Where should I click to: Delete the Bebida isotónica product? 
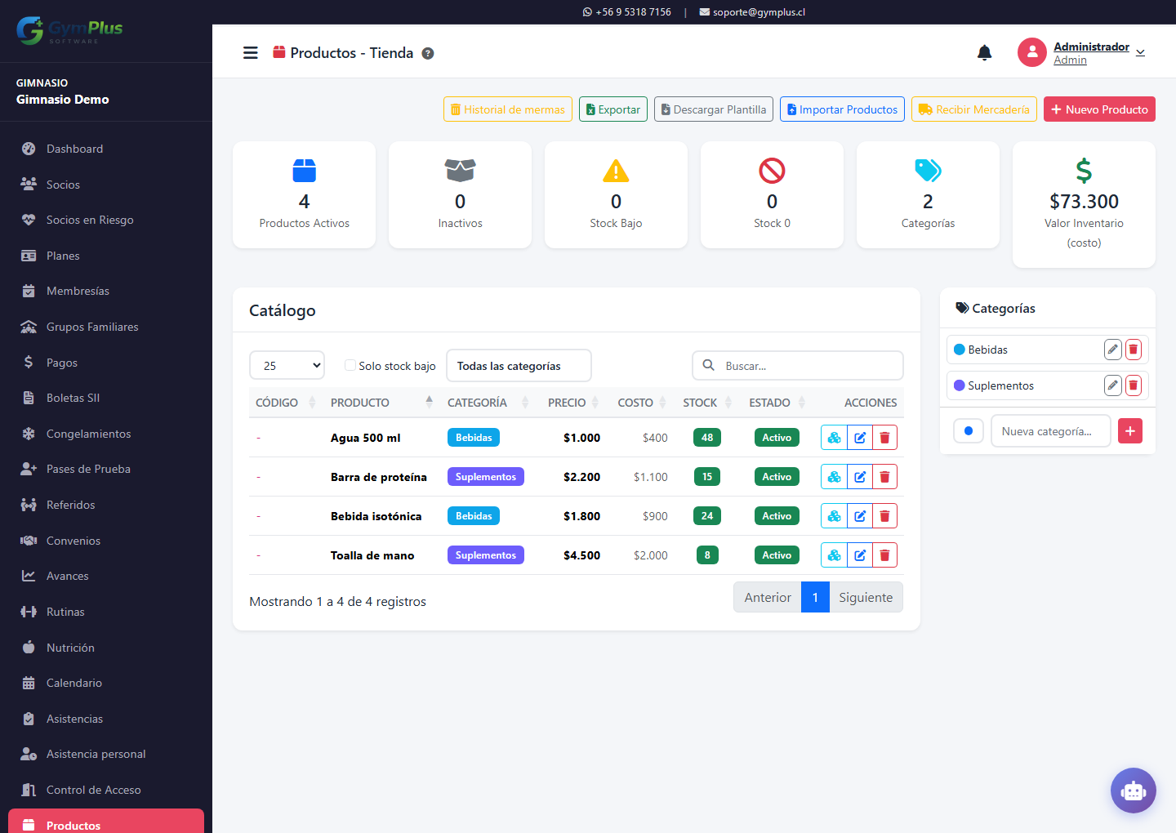click(884, 516)
